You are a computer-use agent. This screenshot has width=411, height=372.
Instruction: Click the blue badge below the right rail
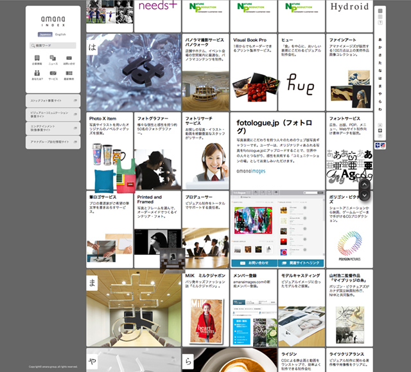click(377, 145)
